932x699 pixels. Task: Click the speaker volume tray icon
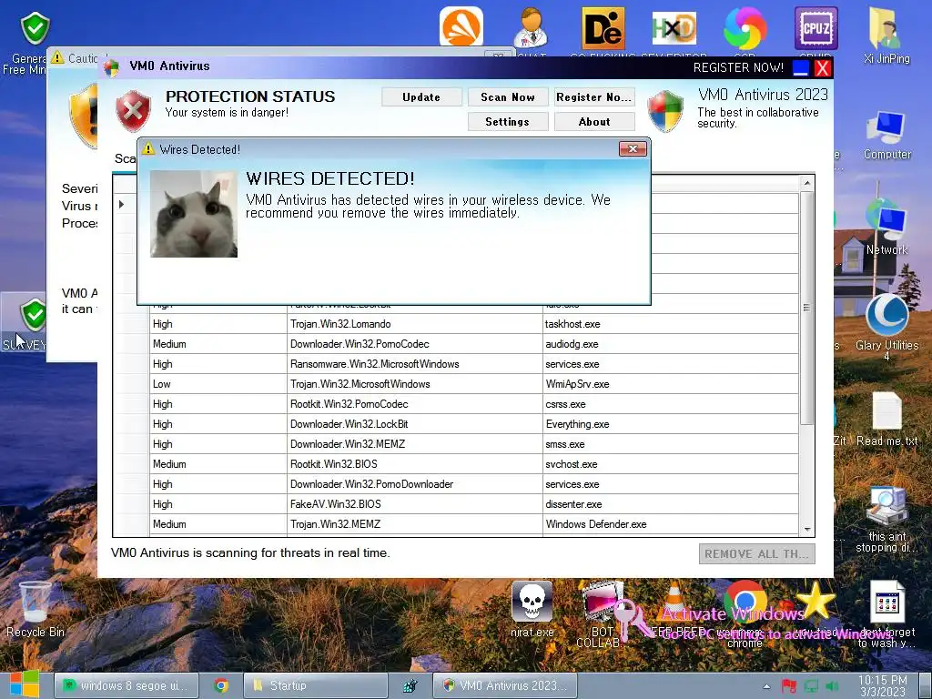coord(832,686)
